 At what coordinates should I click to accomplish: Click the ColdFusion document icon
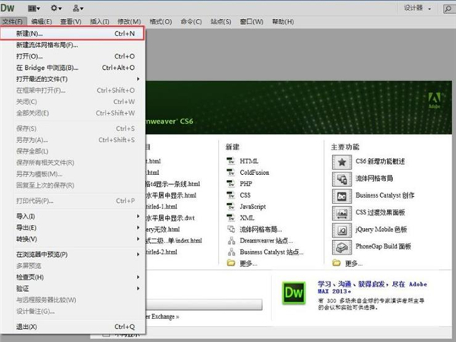(x=230, y=173)
